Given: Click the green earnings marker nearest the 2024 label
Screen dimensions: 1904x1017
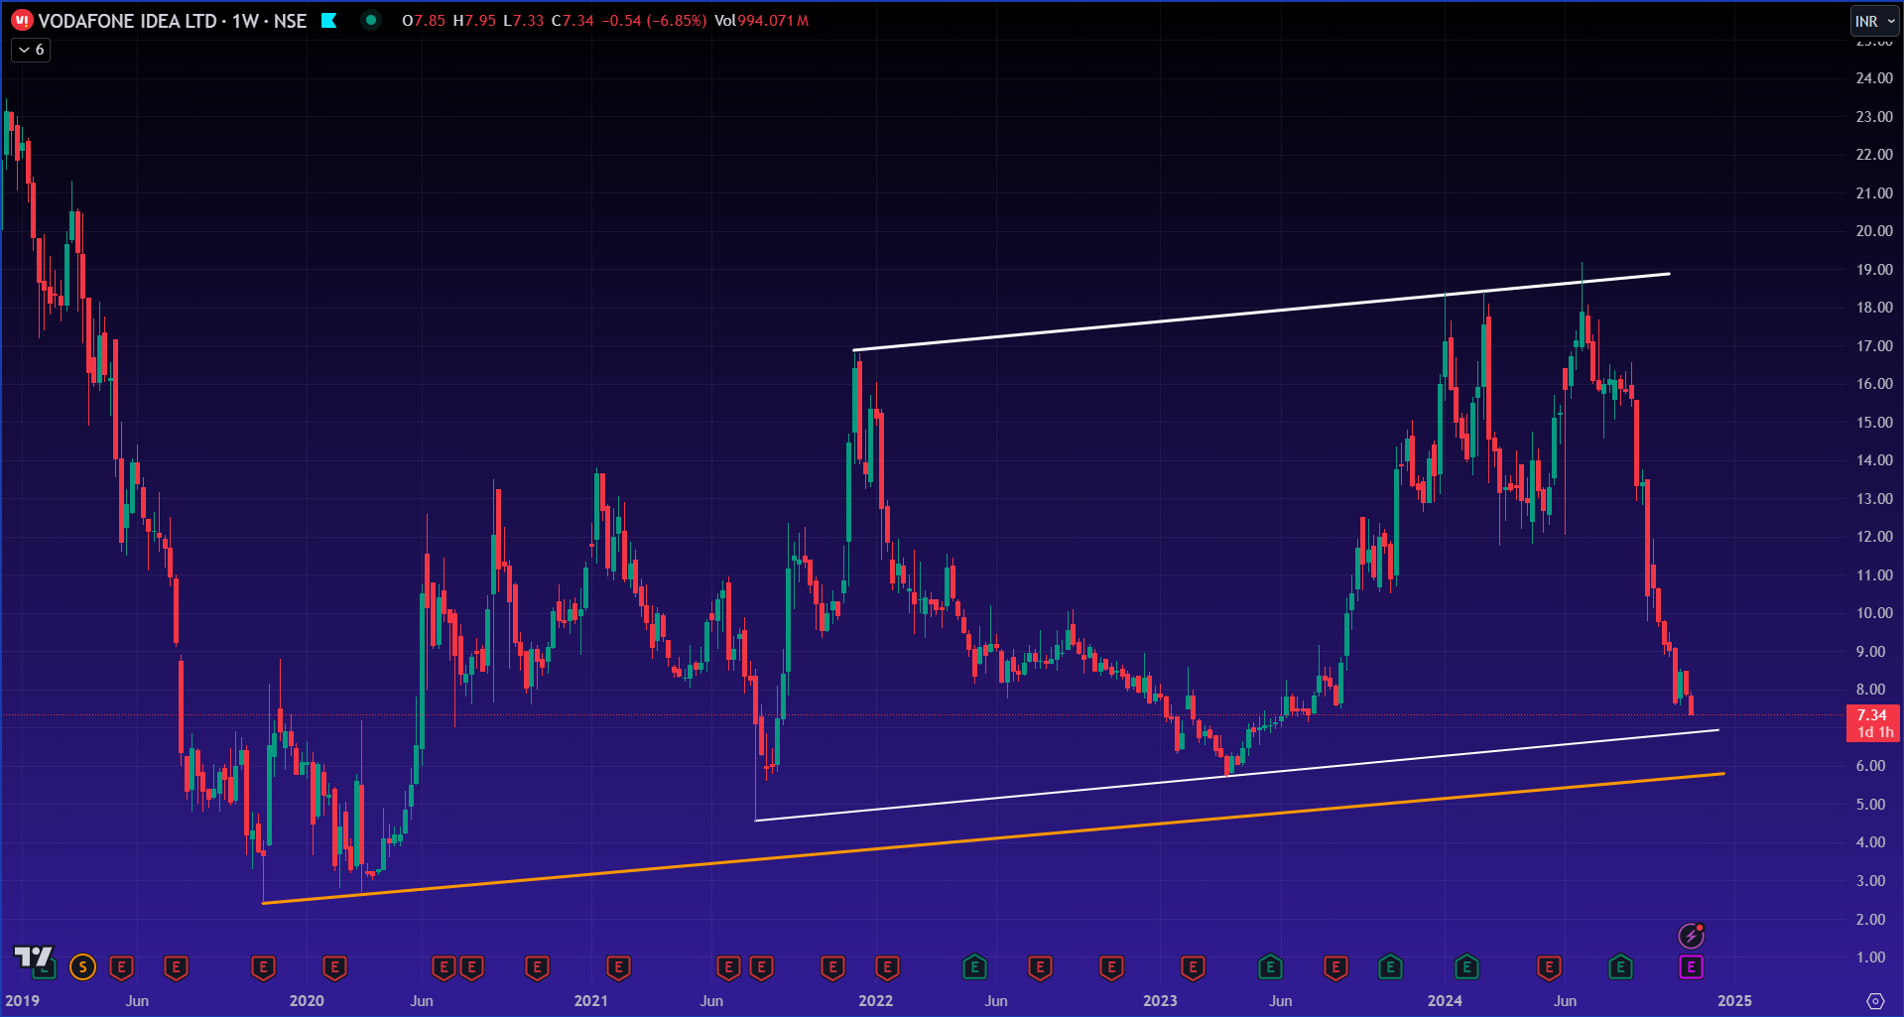Looking at the screenshot, I should click(1466, 967).
